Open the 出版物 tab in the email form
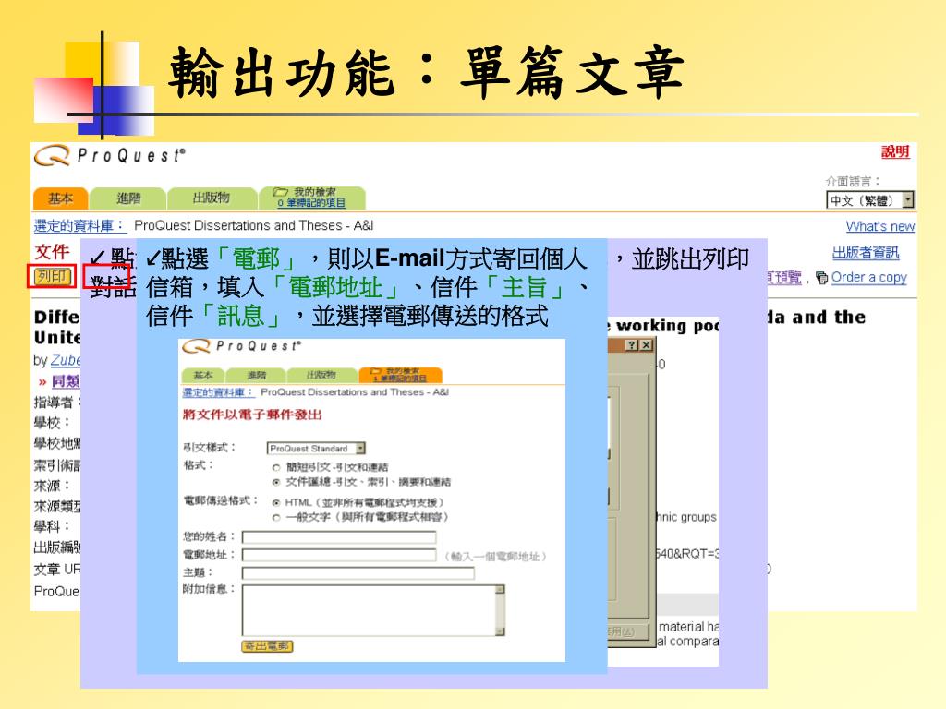Image resolution: width=946 pixels, height=709 pixels. [x=321, y=375]
